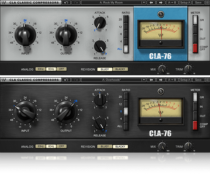Set meter to GR in Blacky plugin
Image resolution: width=210 pixels, height=180 pixels.
point(195,97)
